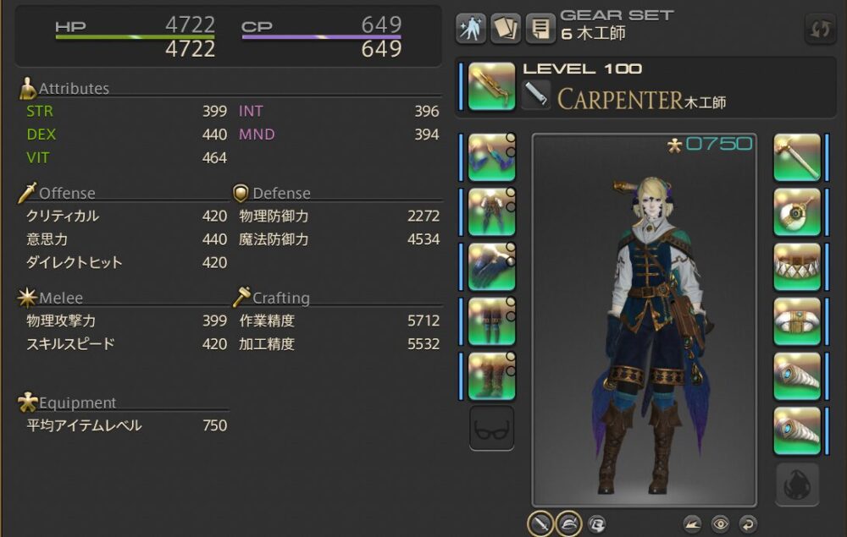Screen dimensions: 847x537
Task: Select the boots equipment slot
Action: (x=491, y=376)
